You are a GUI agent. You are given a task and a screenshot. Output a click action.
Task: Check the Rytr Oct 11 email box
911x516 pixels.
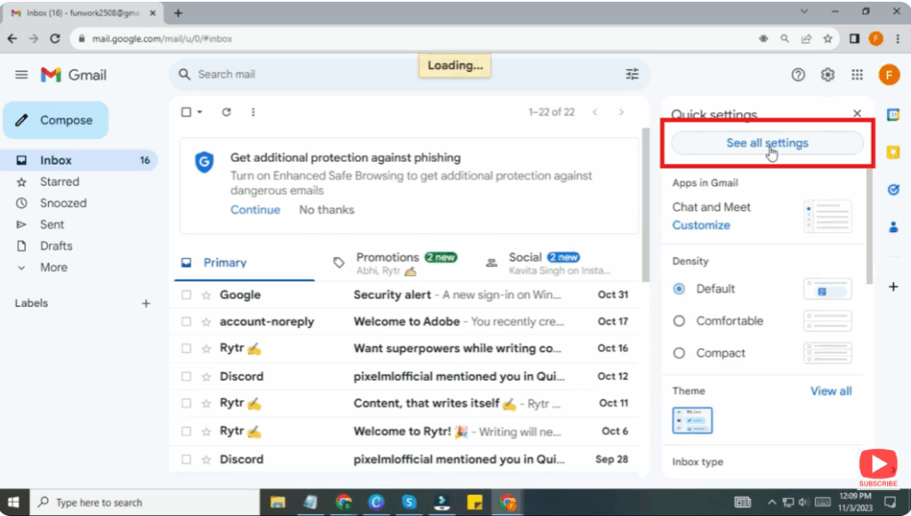point(186,403)
